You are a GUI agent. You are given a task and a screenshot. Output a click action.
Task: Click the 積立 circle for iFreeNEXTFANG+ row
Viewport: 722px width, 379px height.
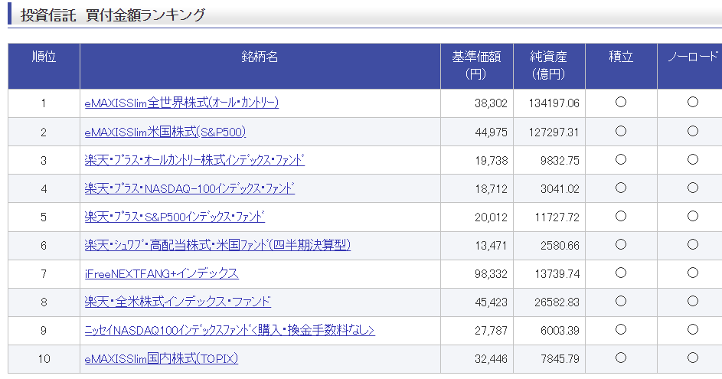[x=621, y=273]
